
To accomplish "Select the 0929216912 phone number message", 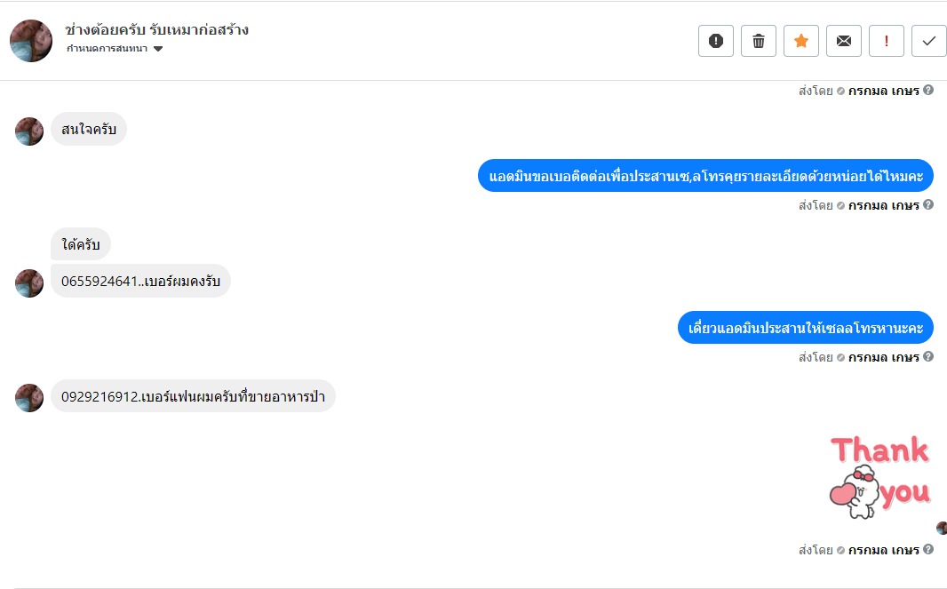I will click(x=193, y=396).
